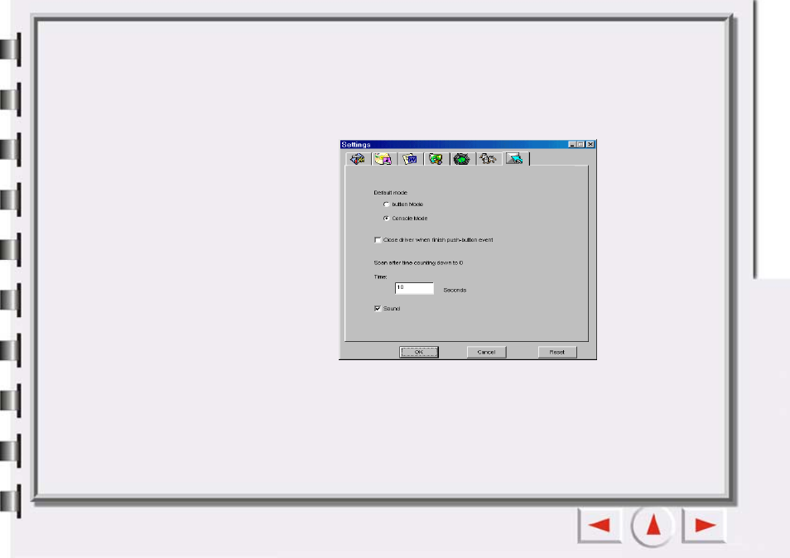790x558 pixels.
Task: Go to next page with red right arrow
Action: [x=705, y=525]
